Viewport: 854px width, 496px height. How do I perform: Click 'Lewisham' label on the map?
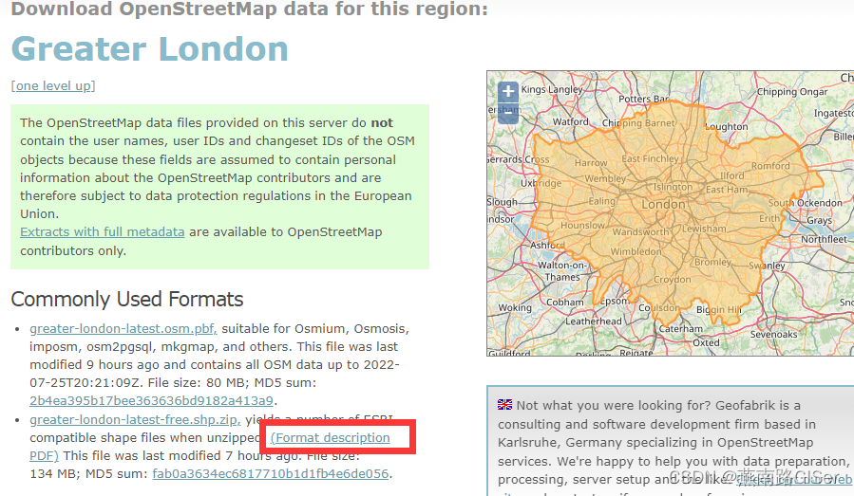[x=704, y=229]
